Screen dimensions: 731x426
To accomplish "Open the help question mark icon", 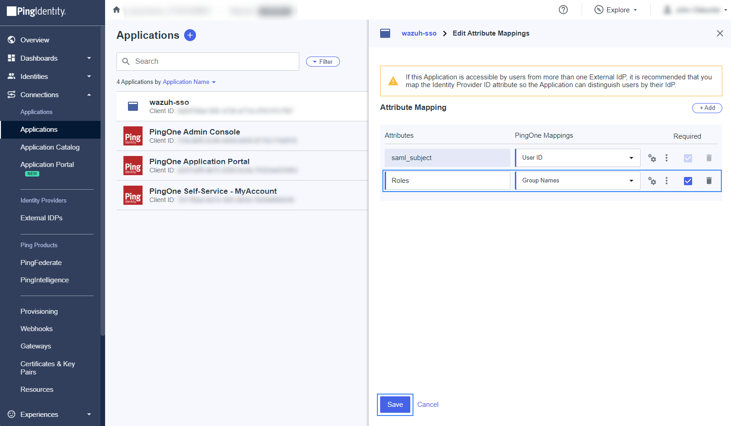I will click(x=563, y=10).
